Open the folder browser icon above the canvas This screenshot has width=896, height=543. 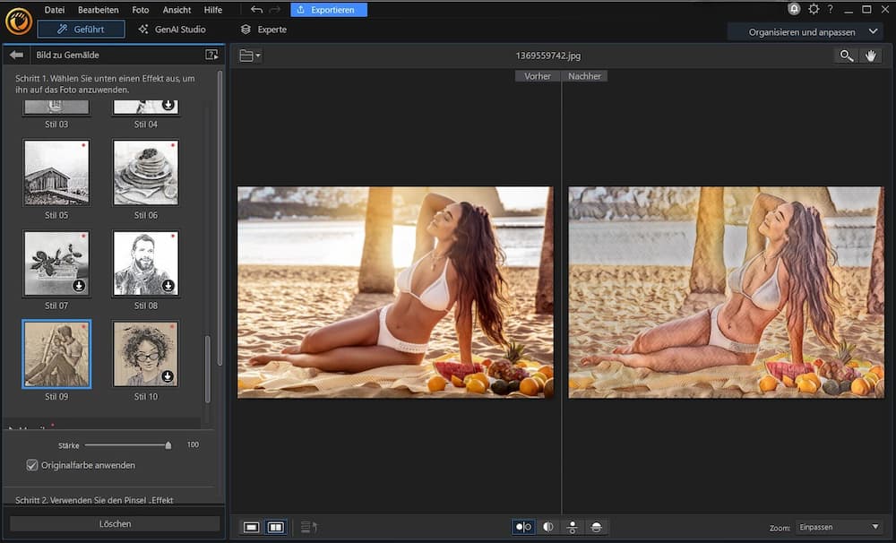pos(244,56)
